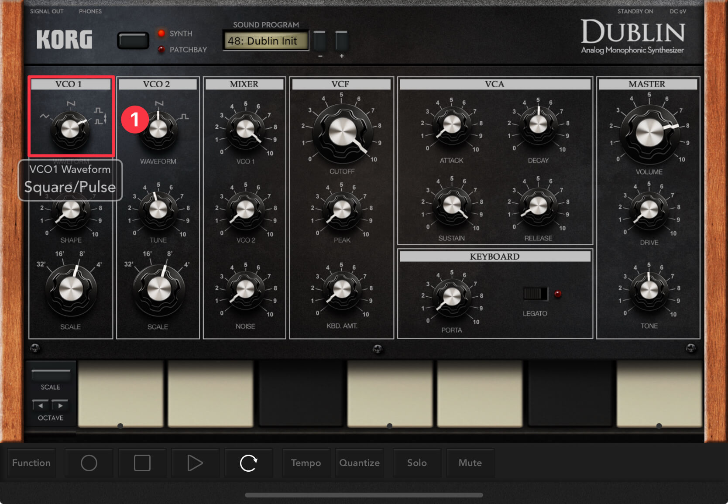Toggle the loop cycle arrow button
The height and width of the screenshot is (504, 728).
(x=248, y=463)
